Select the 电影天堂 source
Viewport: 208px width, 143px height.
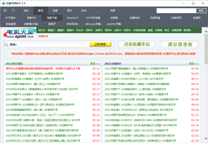click(x=52, y=18)
